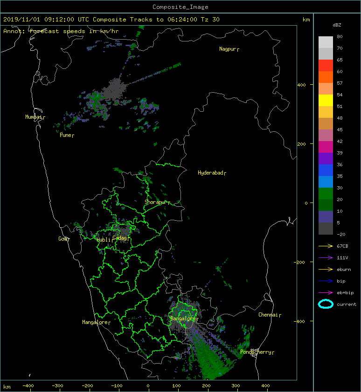Click the Hubli city label

pyautogui.click(x=105, y=240)
